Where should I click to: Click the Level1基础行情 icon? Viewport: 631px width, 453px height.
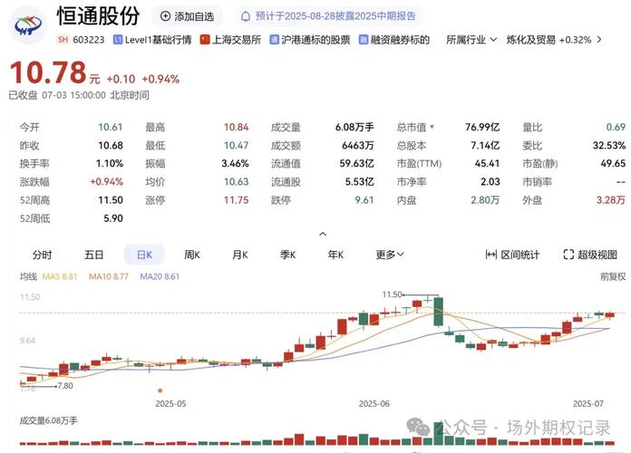point(118,40)
